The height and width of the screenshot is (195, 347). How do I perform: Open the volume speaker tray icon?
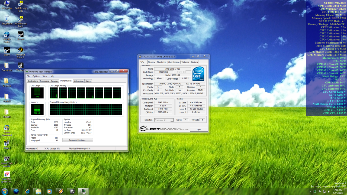click(x=329, y=191)
